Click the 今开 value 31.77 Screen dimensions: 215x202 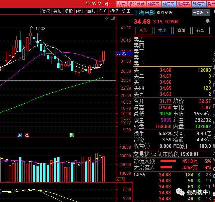166,101
